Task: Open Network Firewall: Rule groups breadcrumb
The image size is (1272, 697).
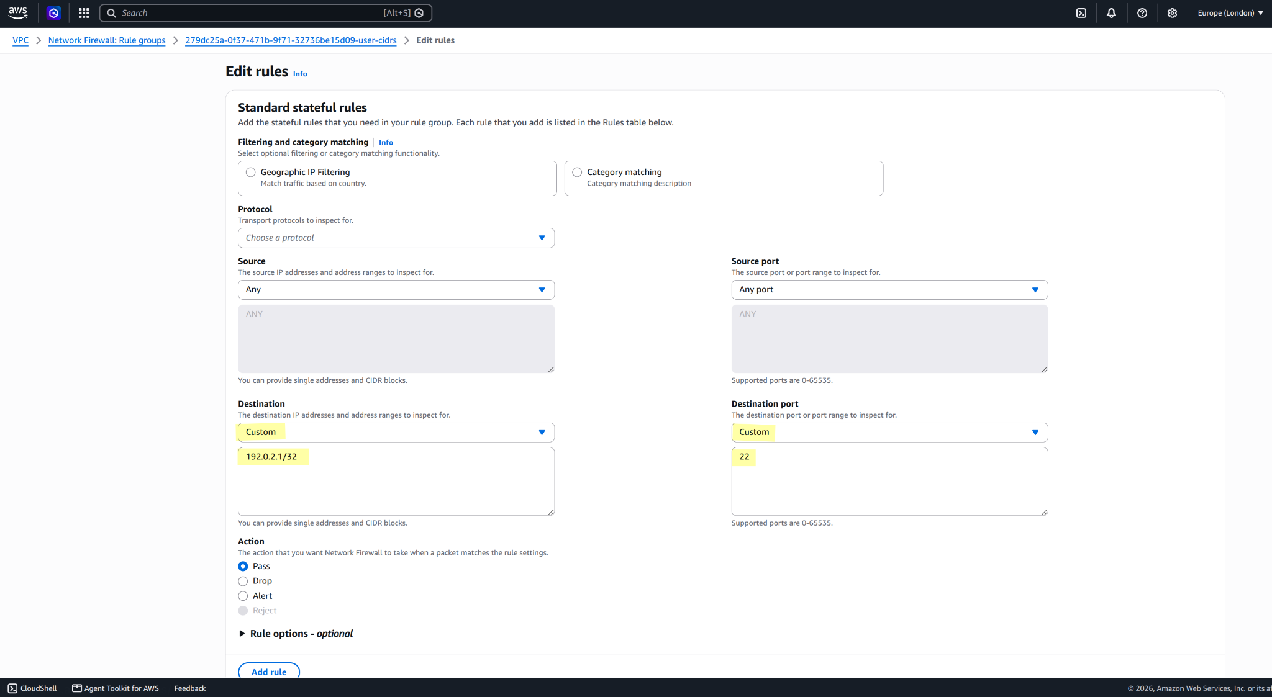Action: tap(107, 40)
